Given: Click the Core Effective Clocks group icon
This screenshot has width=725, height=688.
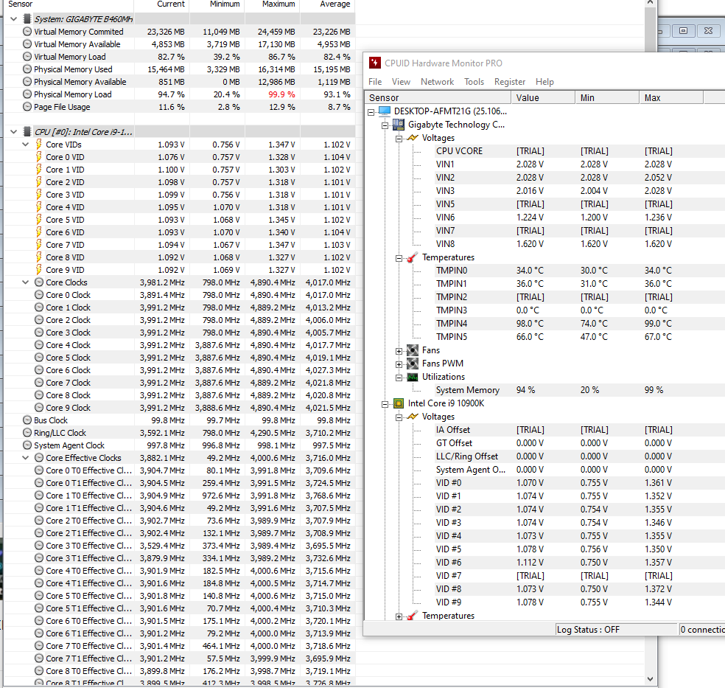Looking at the screenshot, I should [x=39, y=458].
